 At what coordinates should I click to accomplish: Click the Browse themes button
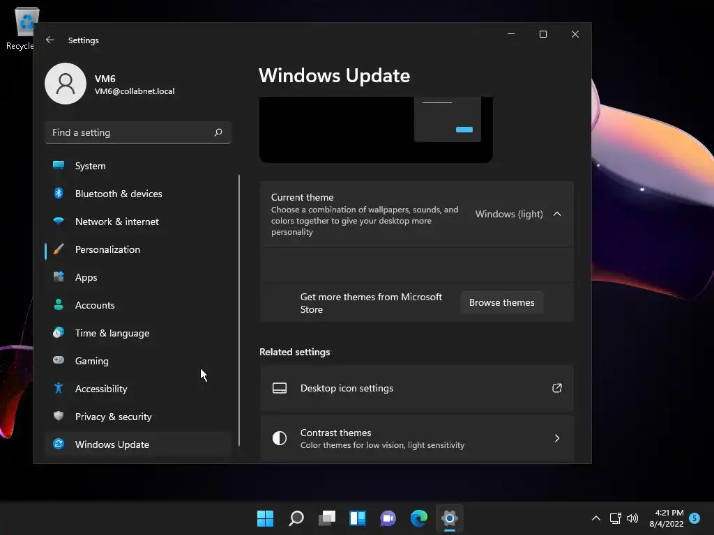pos(502,302)
